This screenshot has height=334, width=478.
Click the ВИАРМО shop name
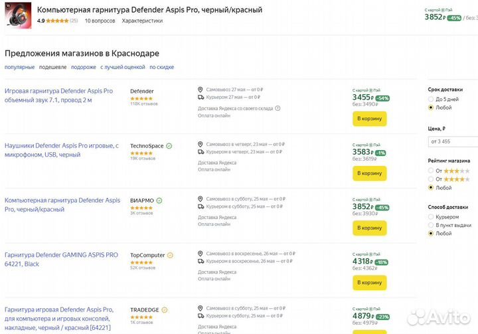(x=142, y=201)
